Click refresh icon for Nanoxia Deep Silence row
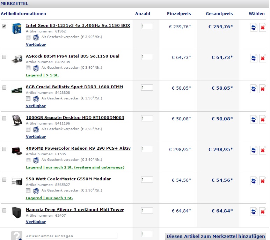This screenshot has width=270, height=240. tap(254, 212)
